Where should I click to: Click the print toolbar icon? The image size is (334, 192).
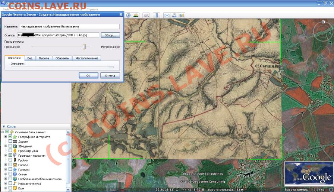tap(174, 15)
